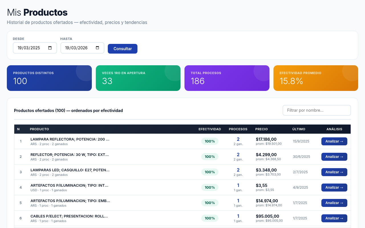Image resolution: width=365 pixels, height=228 pixels.
Task: Open the Desde date calendar picker icon
Action: tap(50, 48)
